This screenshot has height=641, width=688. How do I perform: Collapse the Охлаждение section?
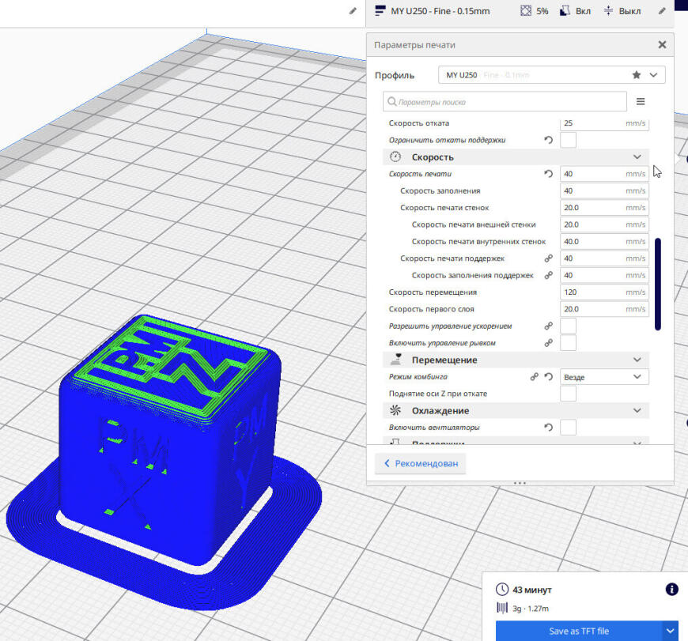[637, 410]
